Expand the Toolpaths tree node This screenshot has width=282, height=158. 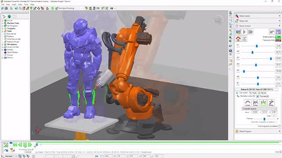(3, 28)
